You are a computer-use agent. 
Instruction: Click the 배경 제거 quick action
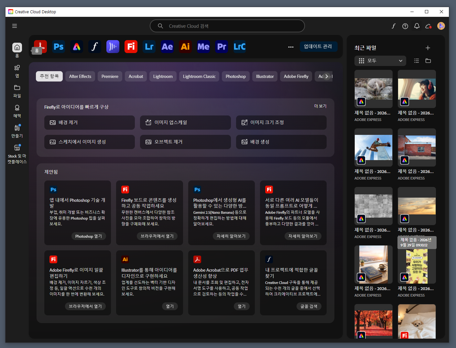(90, 123)
